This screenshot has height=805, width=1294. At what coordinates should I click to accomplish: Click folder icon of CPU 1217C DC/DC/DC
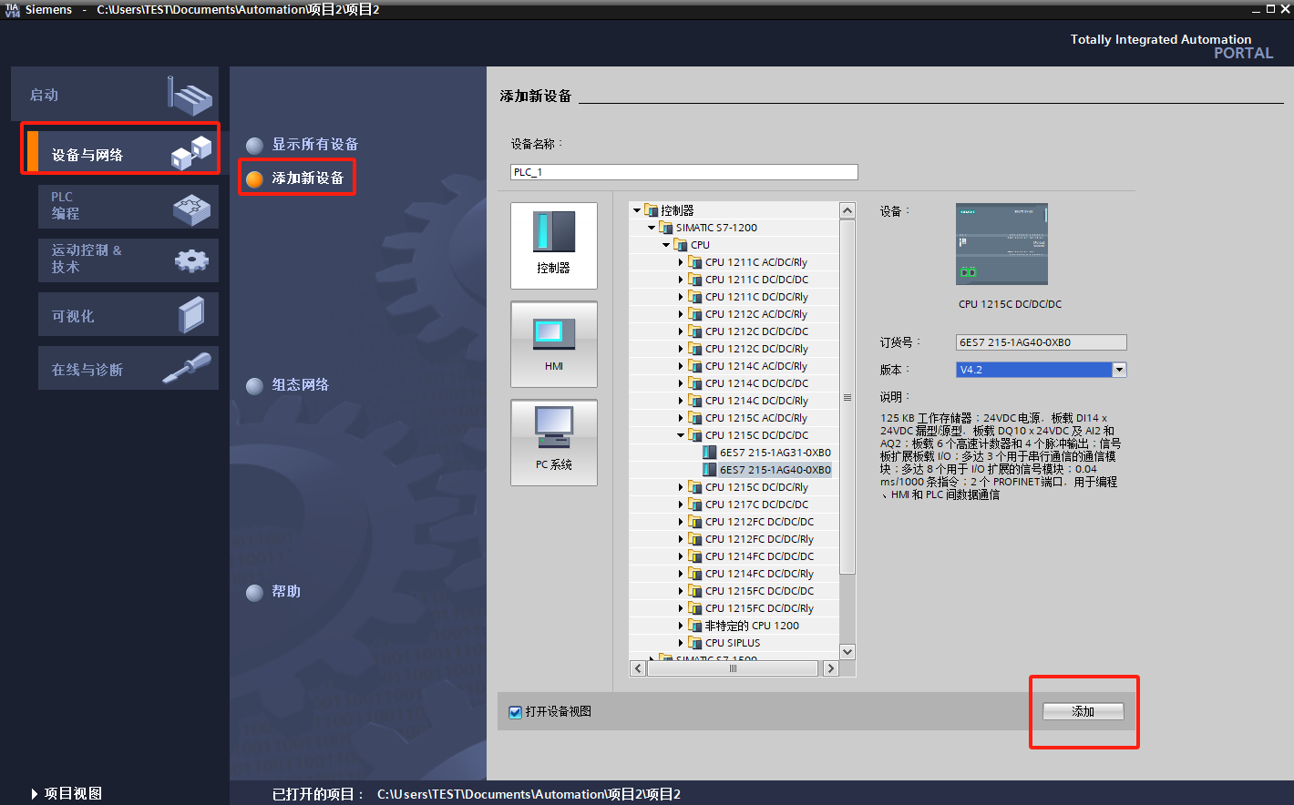click(x=695, y=504)
